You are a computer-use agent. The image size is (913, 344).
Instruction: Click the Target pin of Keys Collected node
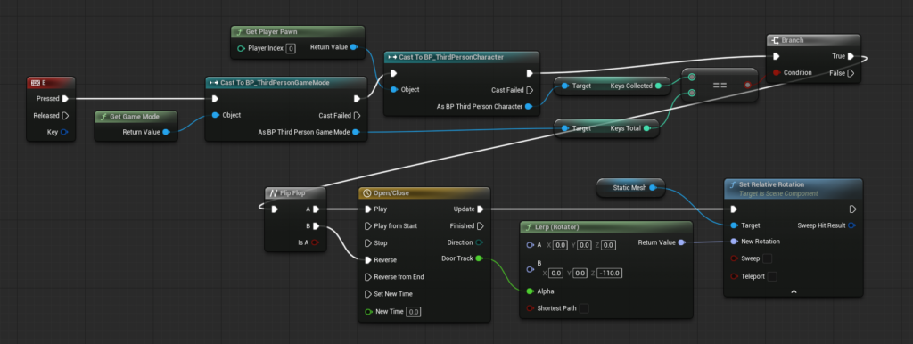click(x=565, y=86)
